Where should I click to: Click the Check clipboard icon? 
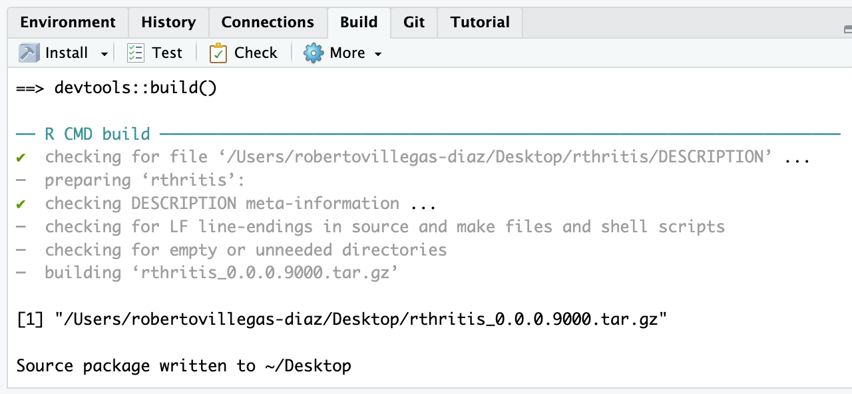click(218, 53)
